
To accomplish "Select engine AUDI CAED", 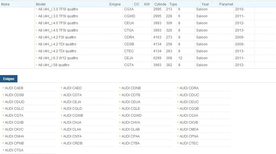I will pyautogui.click(x=72, y=88).
